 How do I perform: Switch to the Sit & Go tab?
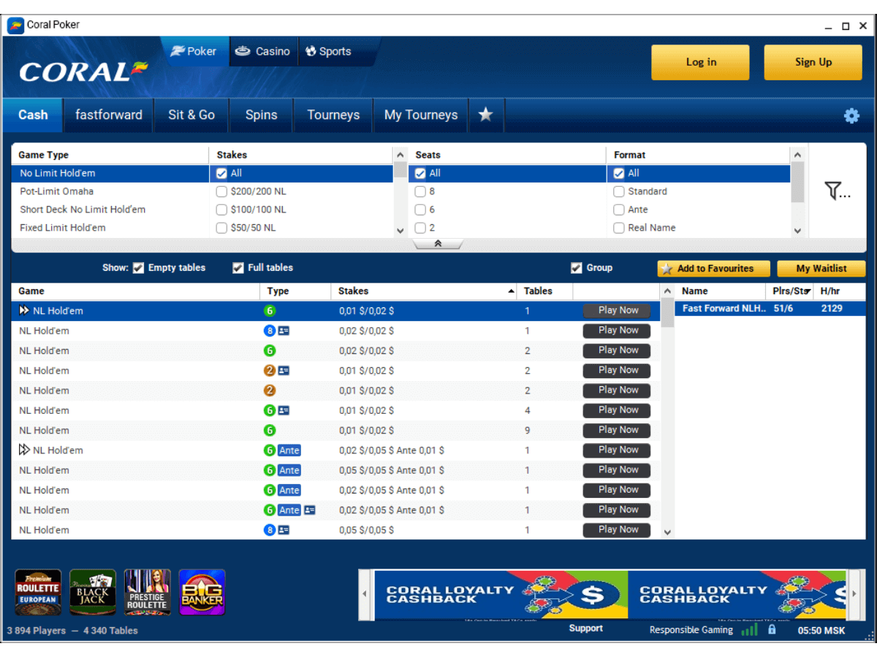[x=191, y=115]
